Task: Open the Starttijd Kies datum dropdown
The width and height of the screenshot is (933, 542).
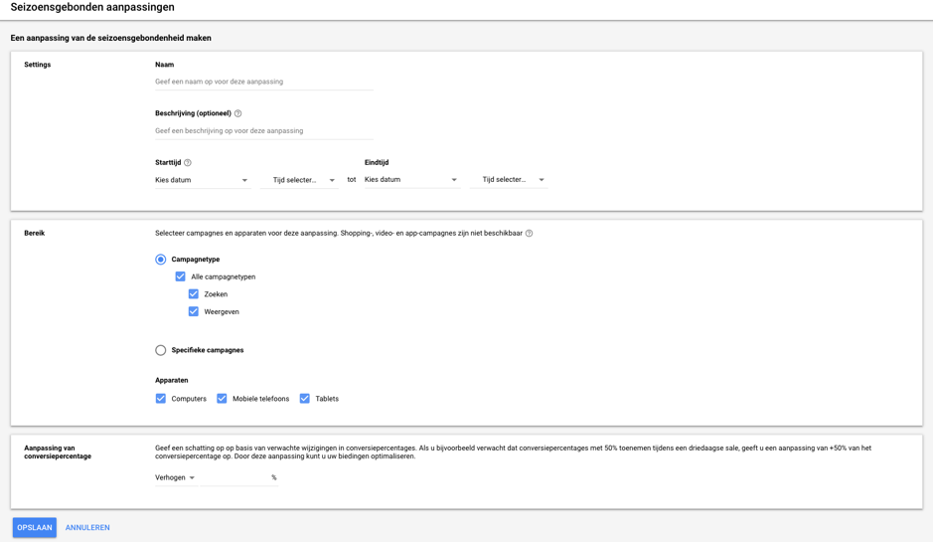Action: pyautogui.click(x=202, y=180)
